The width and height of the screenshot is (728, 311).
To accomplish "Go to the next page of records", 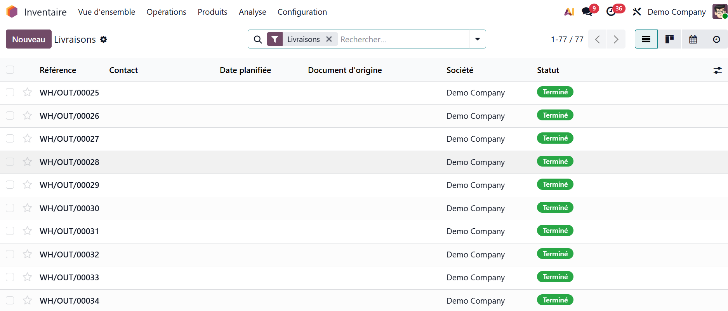I will tap(616, 39).
